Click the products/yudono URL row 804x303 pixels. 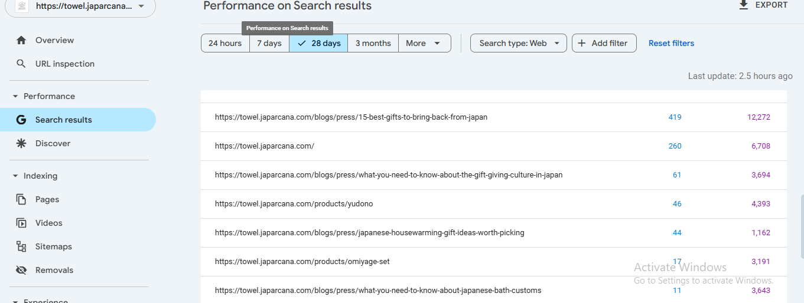494,204
